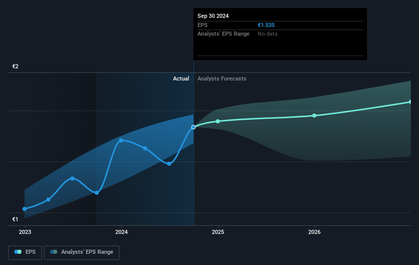This screenshot has width=419, height=265.
Task: Click the €2 y-axis label
Action: (15, 66)
